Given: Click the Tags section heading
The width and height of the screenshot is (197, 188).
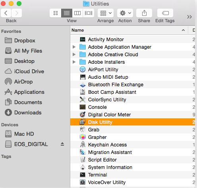Looking at the screenshot, I should click(6, 156).
